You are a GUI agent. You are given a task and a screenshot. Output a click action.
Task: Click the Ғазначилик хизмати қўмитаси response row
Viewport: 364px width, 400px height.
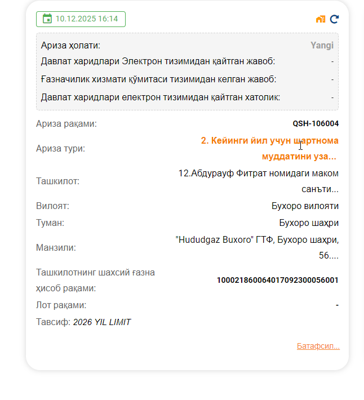tap(158, 79)
